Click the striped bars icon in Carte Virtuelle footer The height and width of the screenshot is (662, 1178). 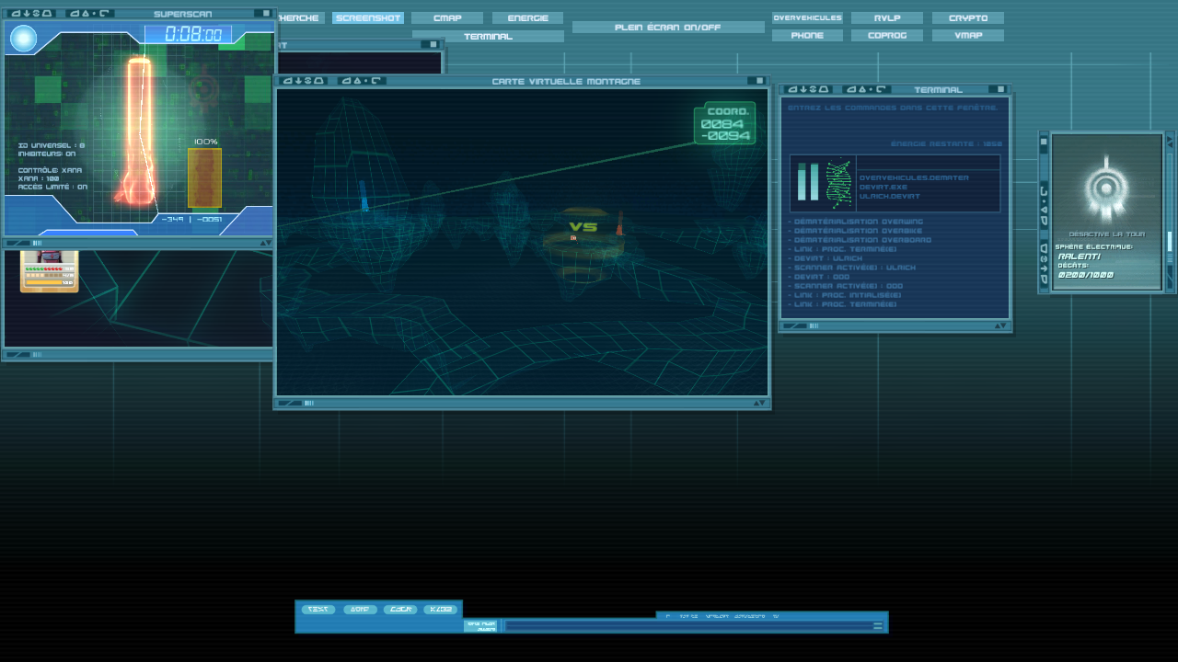pyautogui.click(x=309, y=403)
